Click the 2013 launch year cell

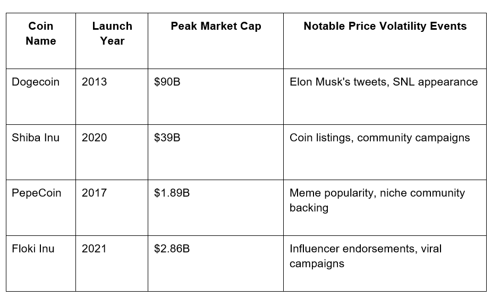coord(112,97)
